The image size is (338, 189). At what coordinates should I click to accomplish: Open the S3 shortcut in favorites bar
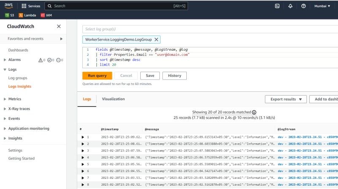(9, 15)
